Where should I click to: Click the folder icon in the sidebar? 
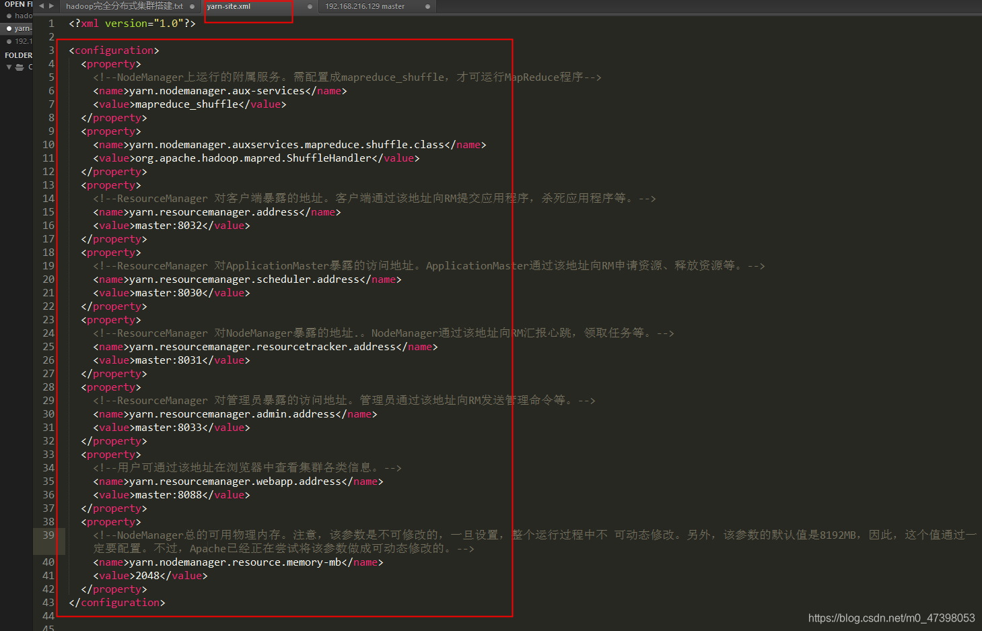(x=20, y=67)
